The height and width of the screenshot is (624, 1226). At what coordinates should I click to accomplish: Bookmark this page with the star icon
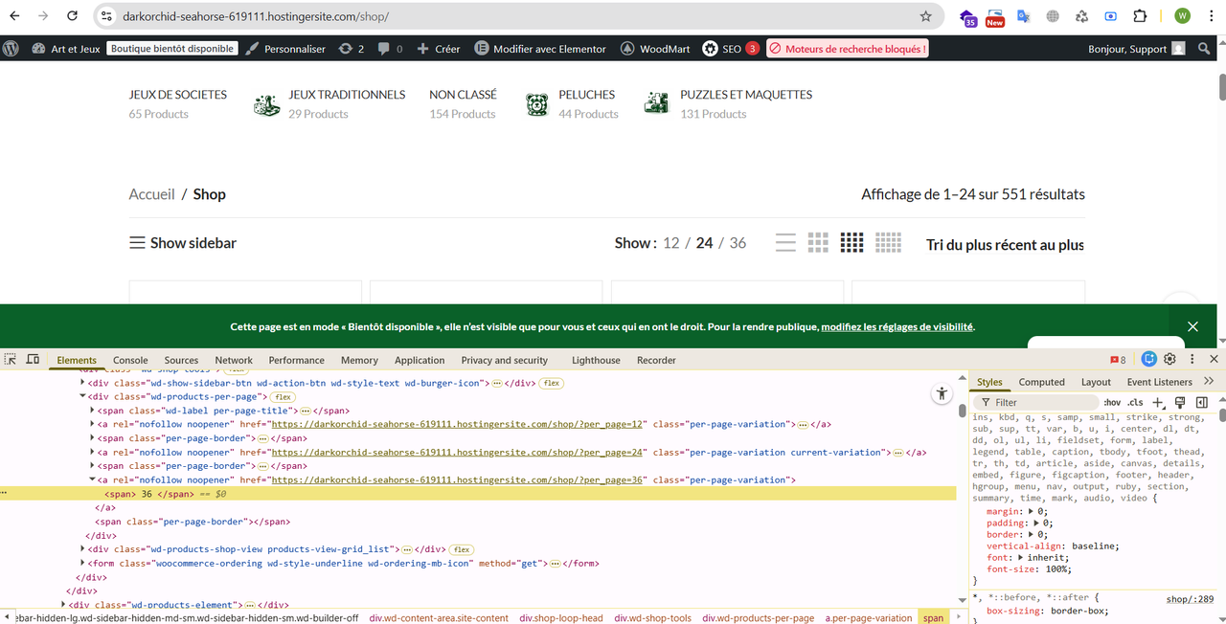click(925, 16)
